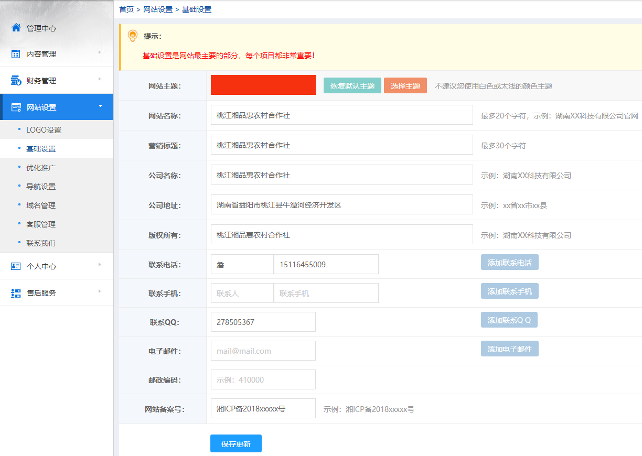Open the 域名管理 submenu item
The height and width of the screenshot is (456, 642).
(x=41, y=205)
